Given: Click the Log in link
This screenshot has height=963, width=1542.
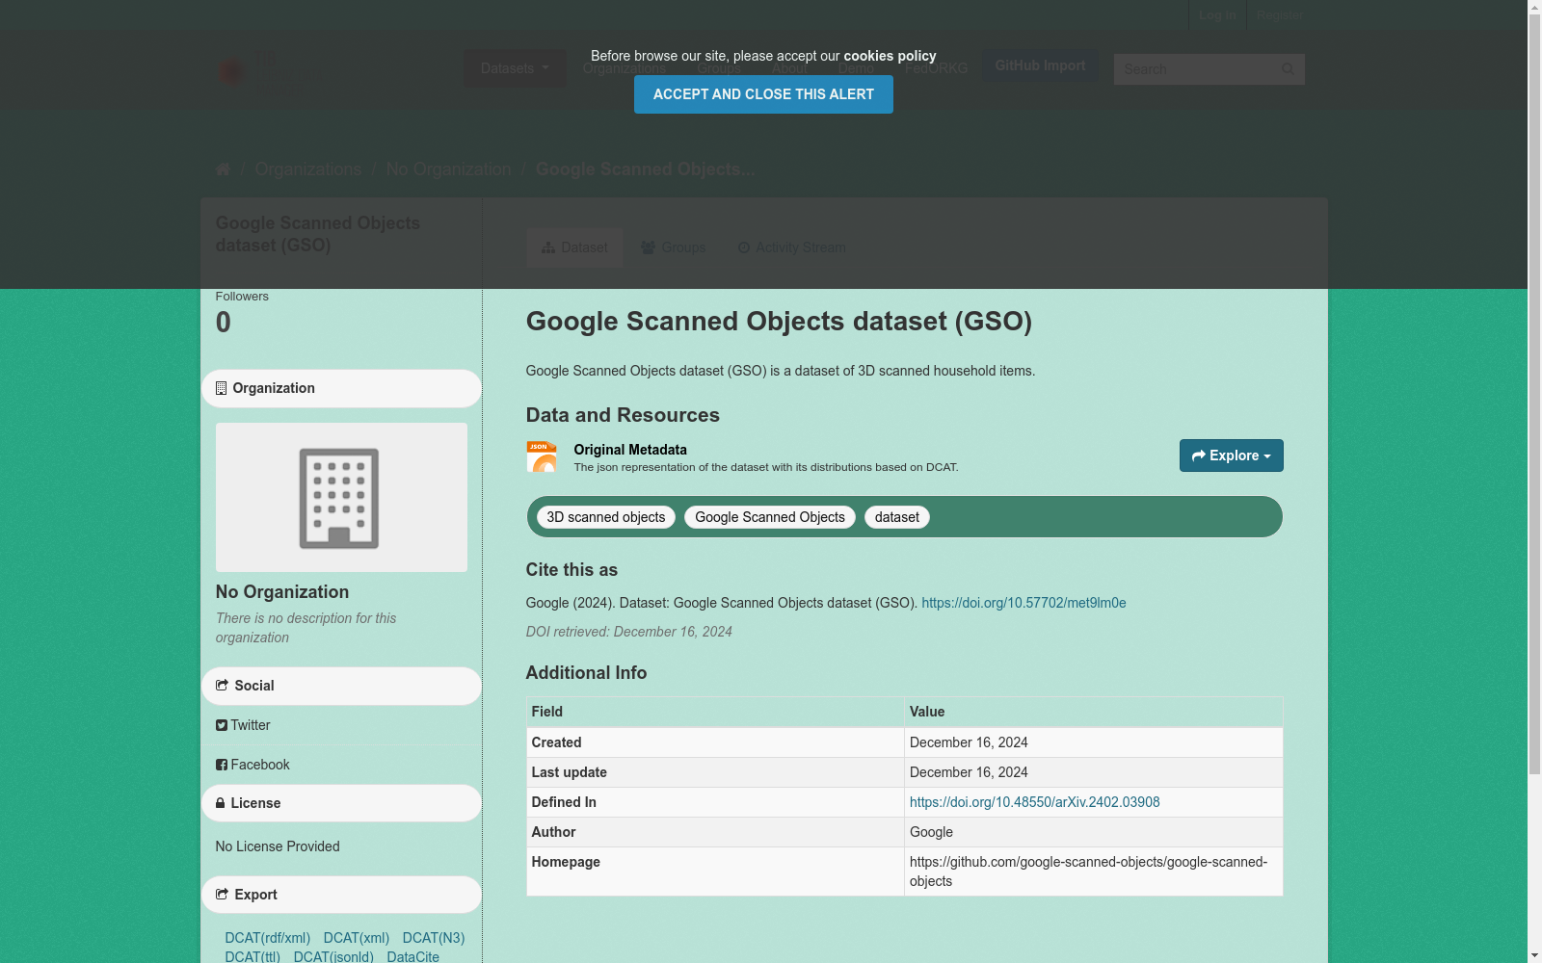Looking at the screenshot, I should (1217, 15).
